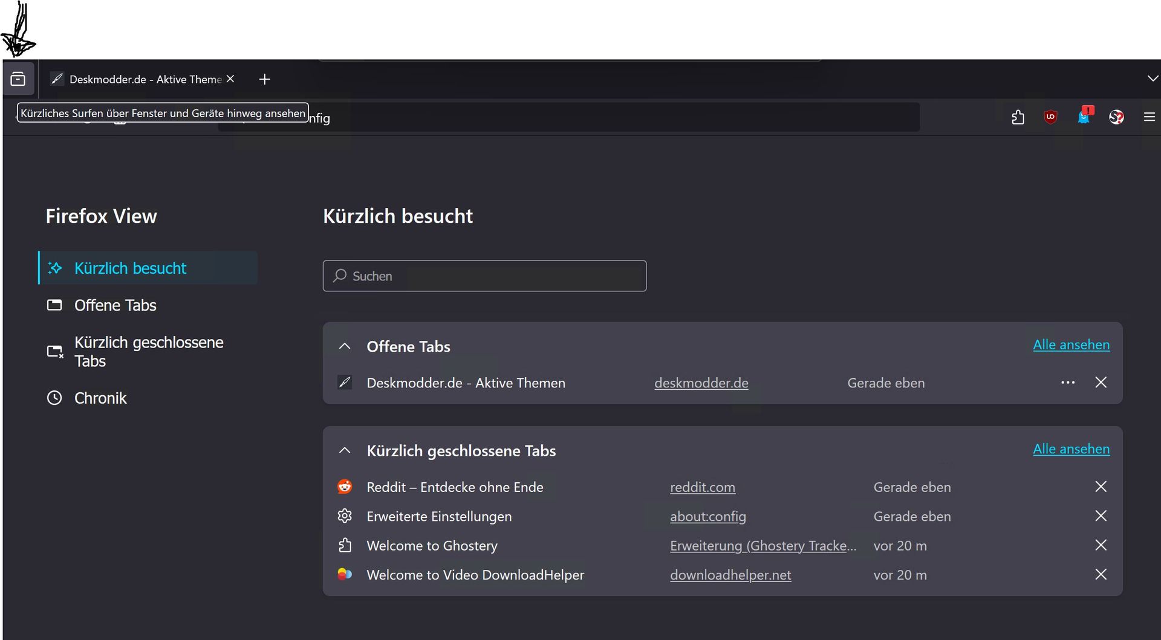Switch to the Deskmodder.de tab
The height and width of the screenshot is (640, 1161).
[x=139, y=79]
